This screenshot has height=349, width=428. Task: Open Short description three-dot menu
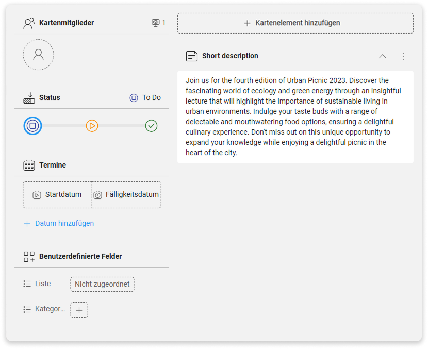(x=403, y=56)
